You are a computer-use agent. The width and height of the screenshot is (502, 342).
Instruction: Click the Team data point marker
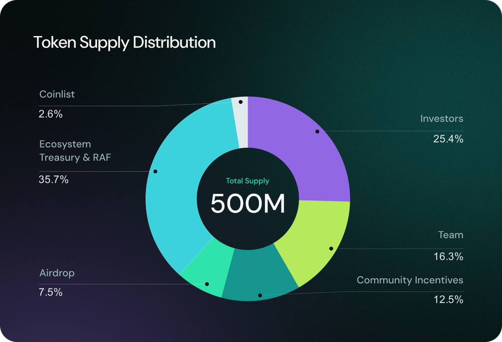tap(331, 247)
